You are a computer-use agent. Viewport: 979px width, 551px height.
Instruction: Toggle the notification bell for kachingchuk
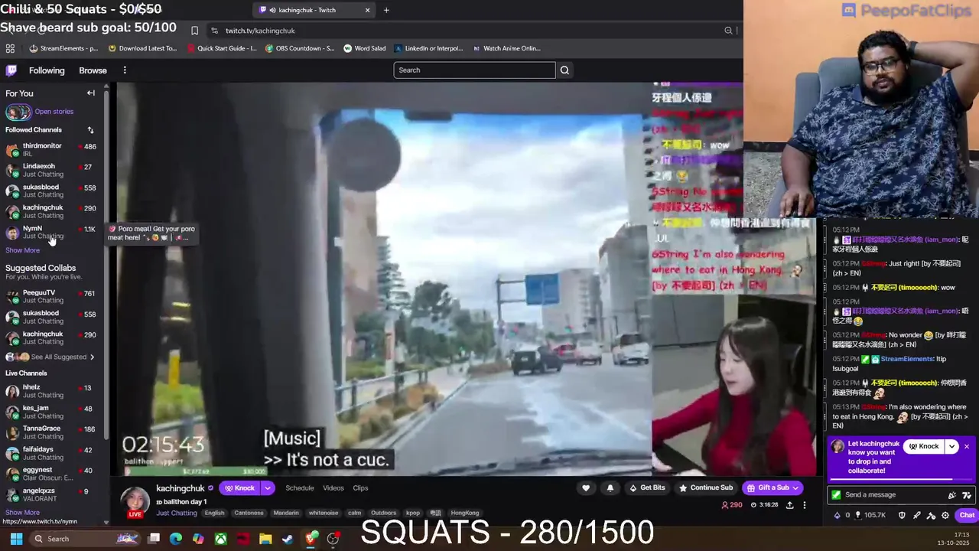click(x=610, y=487)
